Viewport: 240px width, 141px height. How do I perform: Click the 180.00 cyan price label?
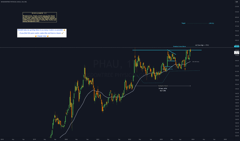click(237, 46)
